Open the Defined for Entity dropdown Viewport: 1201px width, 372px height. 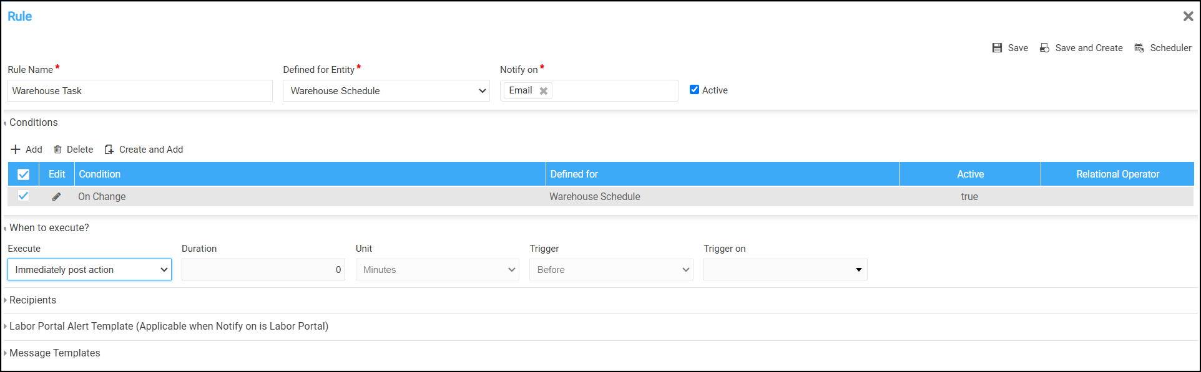[x=386, y=91]
